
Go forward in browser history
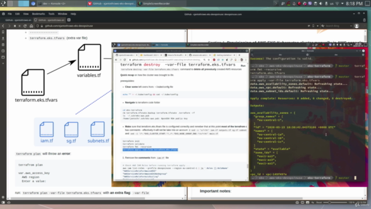(x=9, y=26)
